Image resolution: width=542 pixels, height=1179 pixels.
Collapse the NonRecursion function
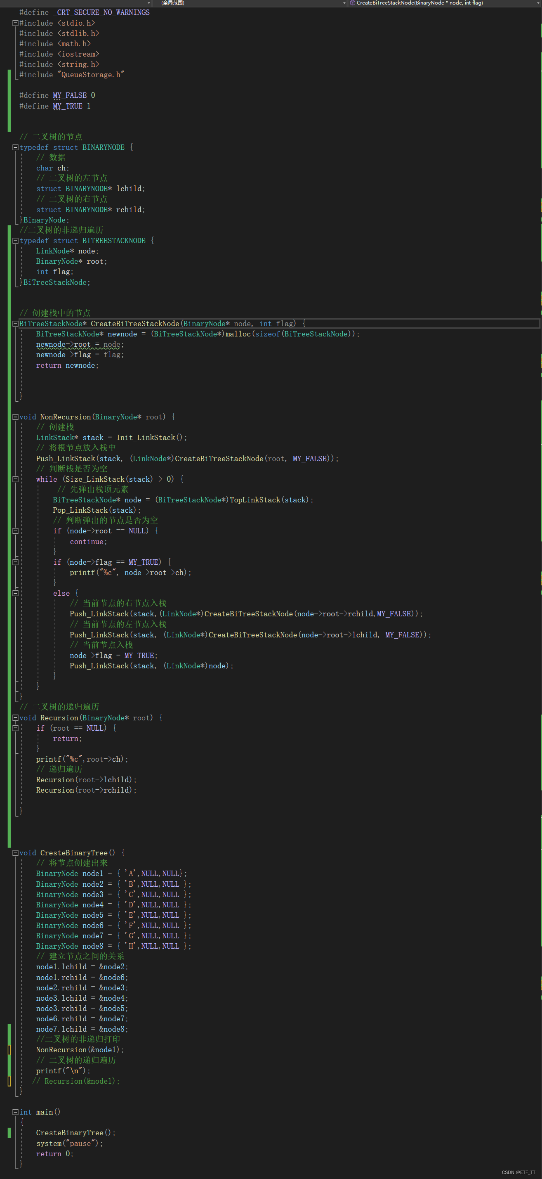point(15,417)
